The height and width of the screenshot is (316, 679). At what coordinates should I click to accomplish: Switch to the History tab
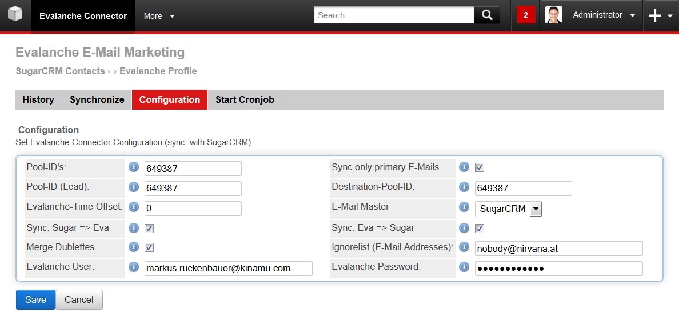pyautogui.click(x=38, y=99)
